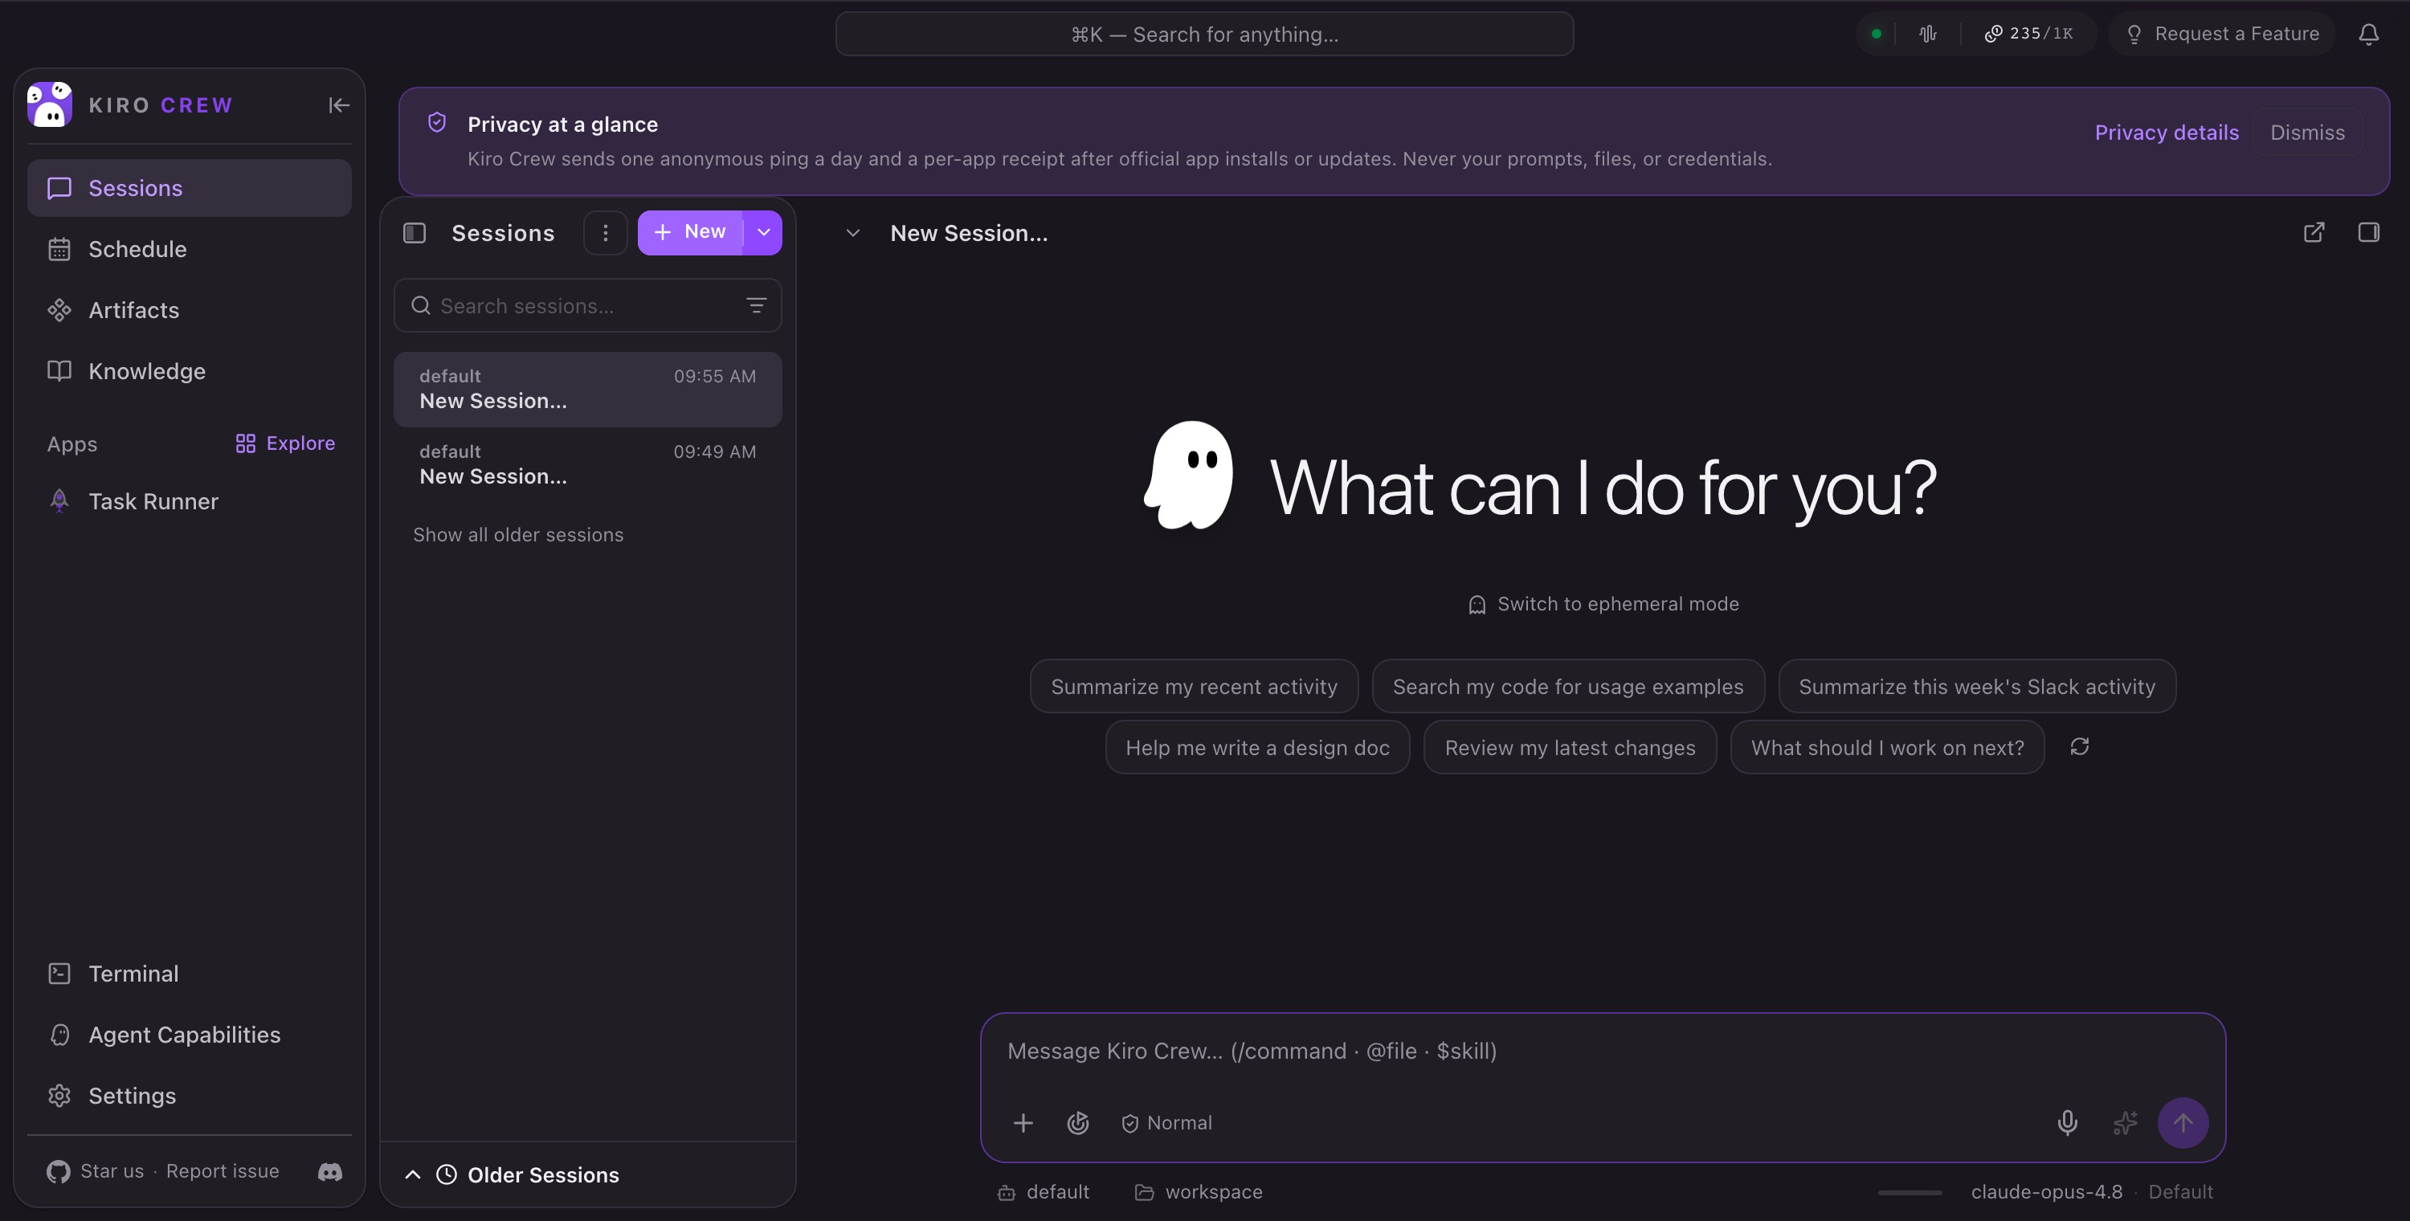Click the circular gauge icon next to Normal
This screenshot has height=1221, width=2410.
[x=1078, y=1122]
